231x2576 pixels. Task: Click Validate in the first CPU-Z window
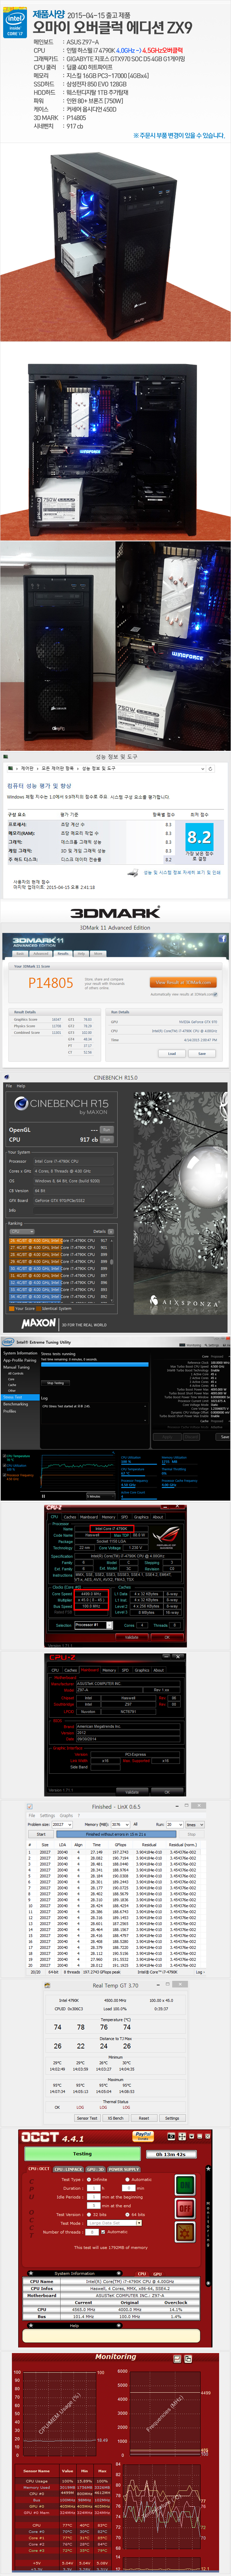132,1637
